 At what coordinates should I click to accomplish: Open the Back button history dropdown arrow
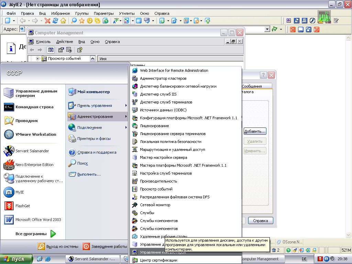[x=29, y=21]
